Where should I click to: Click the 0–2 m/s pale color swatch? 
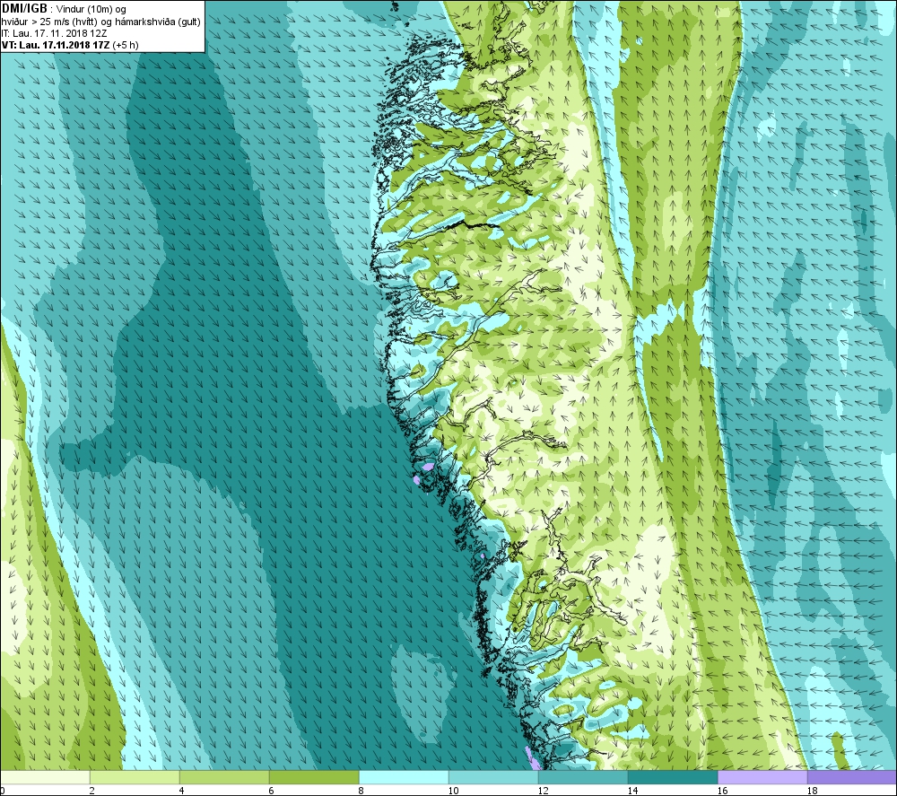click(x=45, y=777)
